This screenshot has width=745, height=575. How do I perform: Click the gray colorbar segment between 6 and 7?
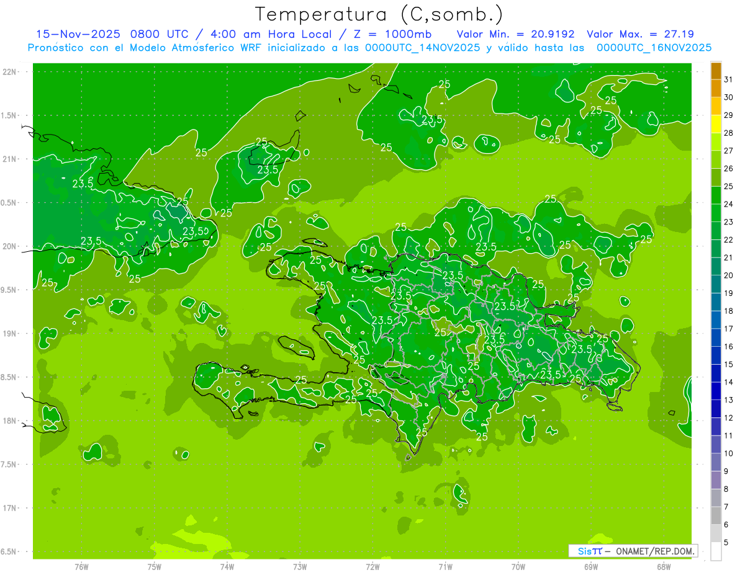coord(716,516)
